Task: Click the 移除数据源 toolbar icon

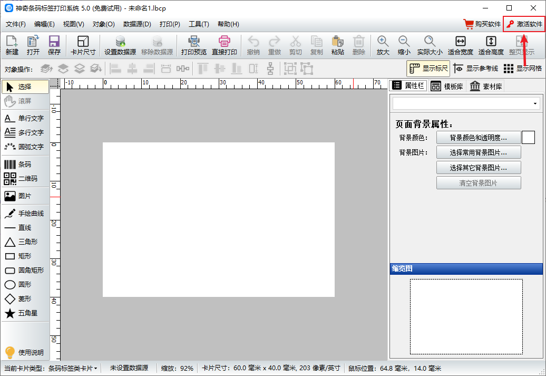Action: pos(157,45)
